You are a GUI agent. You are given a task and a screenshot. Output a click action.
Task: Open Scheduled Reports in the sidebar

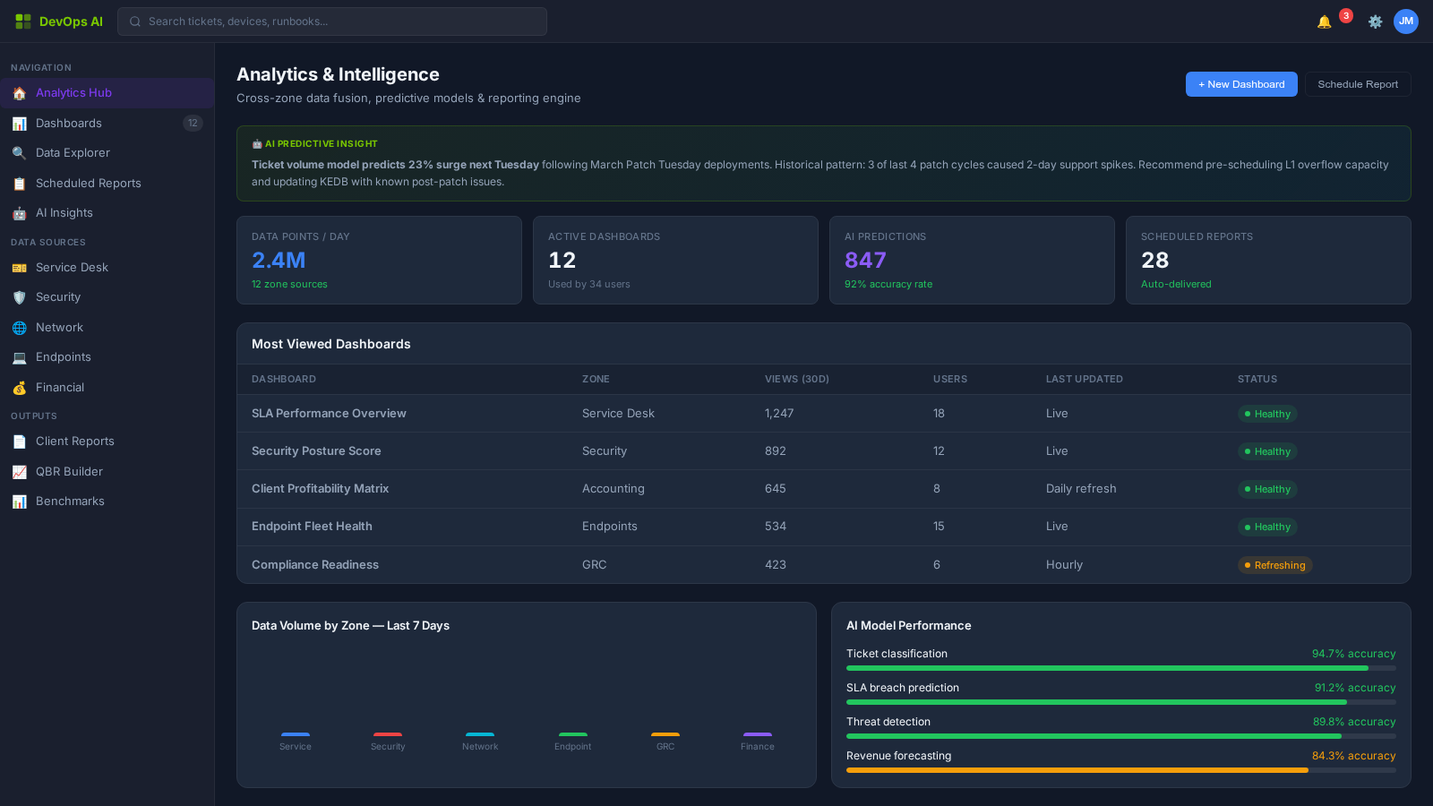[87, 183]
